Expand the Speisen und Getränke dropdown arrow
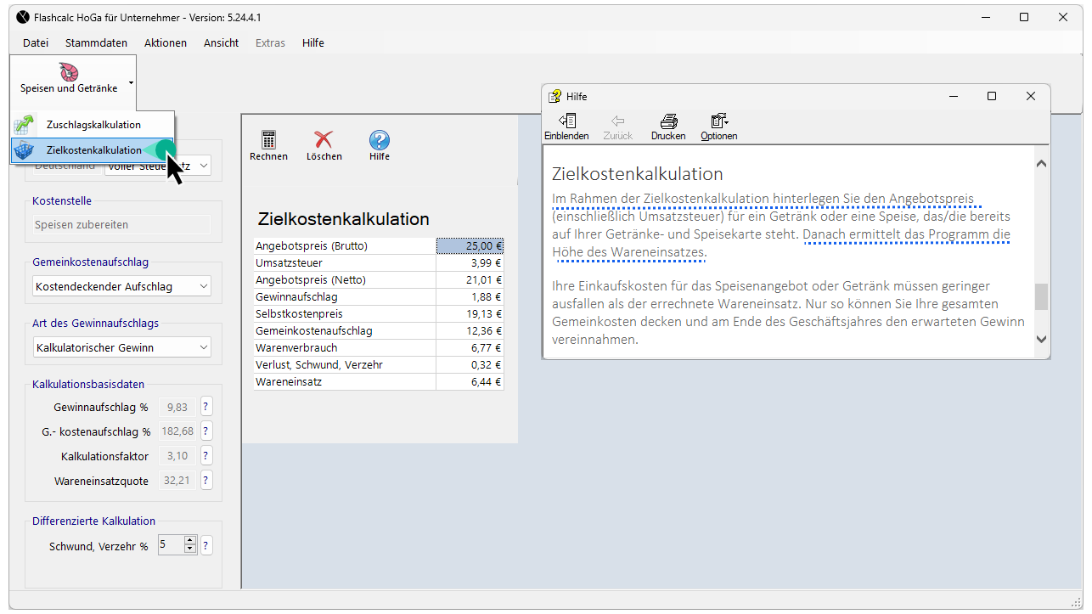This screenshot has height=614, width=1092. pos(131,83)
